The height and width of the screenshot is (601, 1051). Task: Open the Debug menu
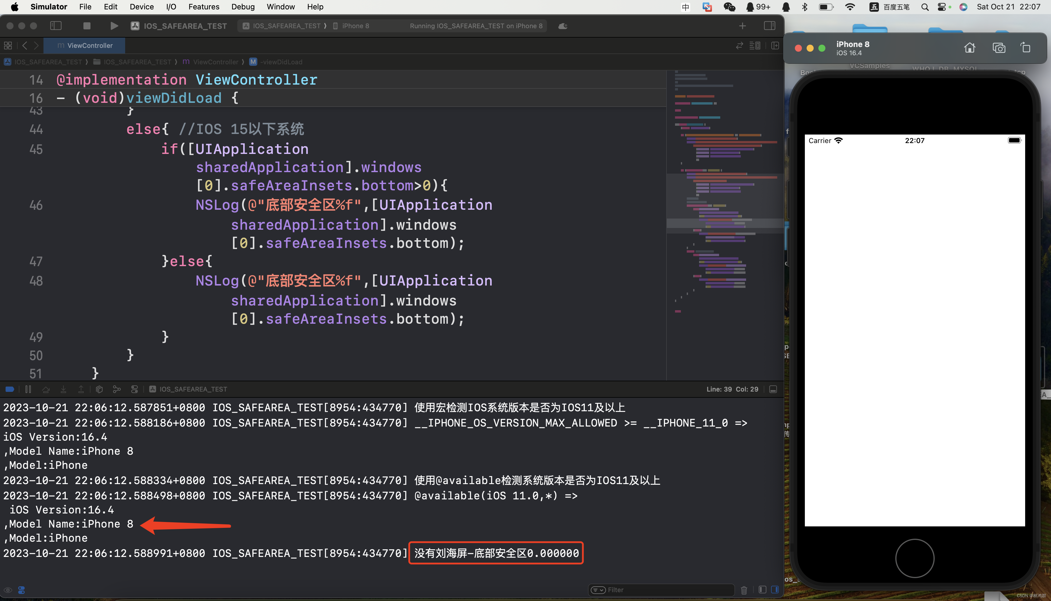tap(243, 6)
